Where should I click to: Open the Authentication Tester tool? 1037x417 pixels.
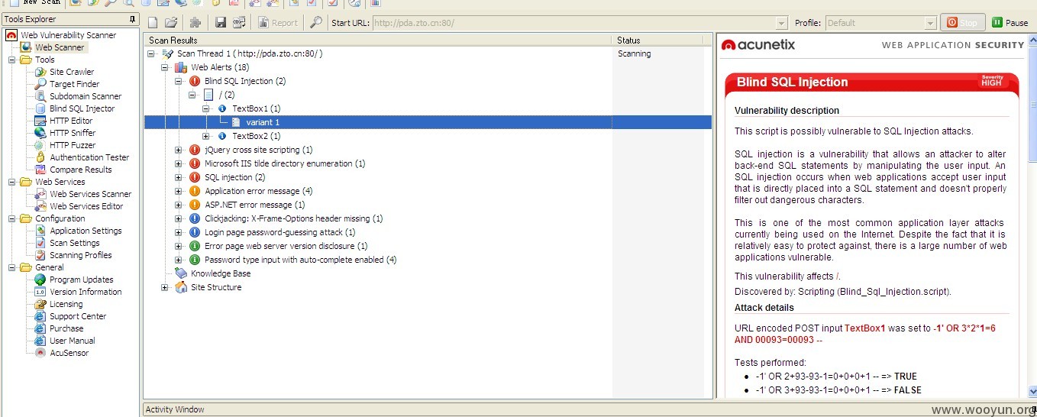[89, 157]
